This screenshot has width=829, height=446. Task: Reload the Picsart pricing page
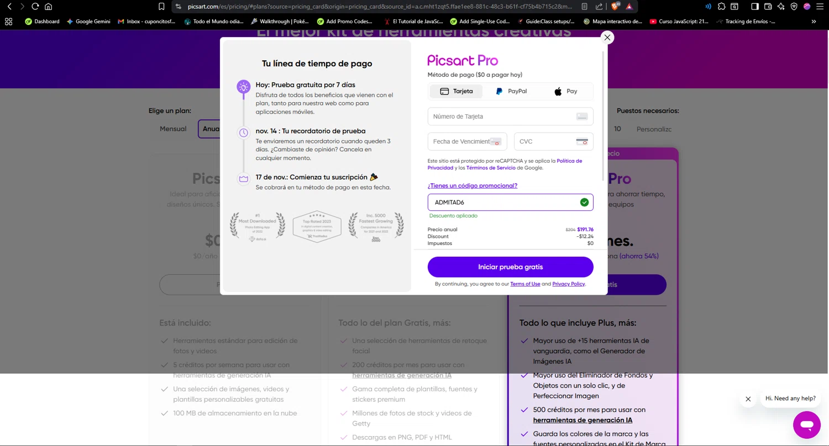point(35,7)
